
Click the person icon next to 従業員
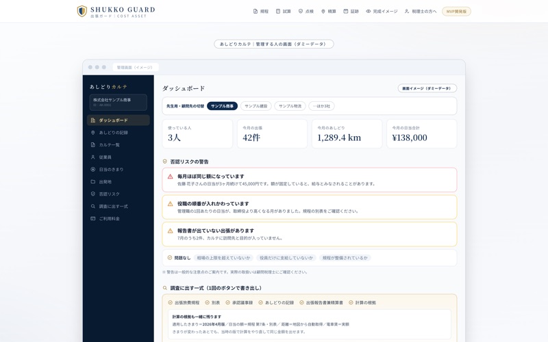93,157
